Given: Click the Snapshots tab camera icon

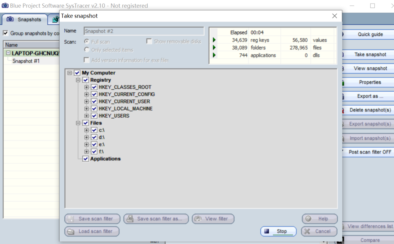Looking at the screenshot, I should (x=10, y=19).
